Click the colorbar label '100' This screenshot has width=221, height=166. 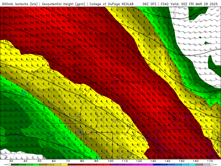click(x=110, y=161)
